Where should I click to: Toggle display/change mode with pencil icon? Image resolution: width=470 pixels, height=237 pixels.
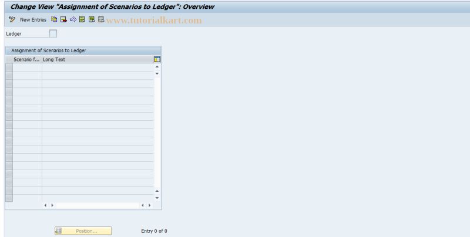pos(12,20)
